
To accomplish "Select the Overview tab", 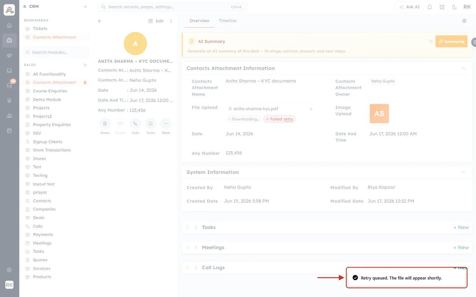I will (x=199, y=21).
